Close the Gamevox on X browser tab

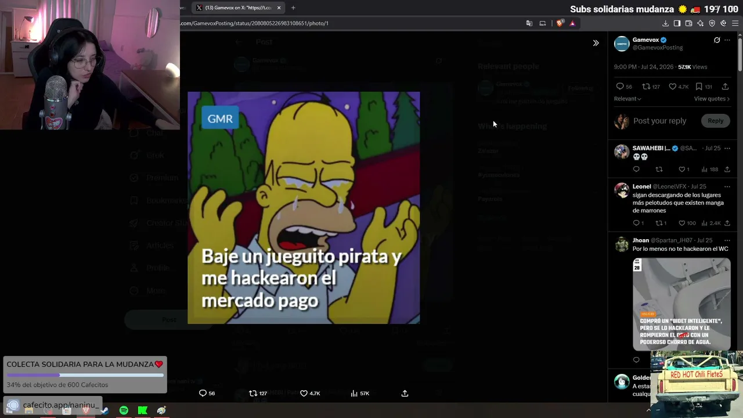pos(279,8)
